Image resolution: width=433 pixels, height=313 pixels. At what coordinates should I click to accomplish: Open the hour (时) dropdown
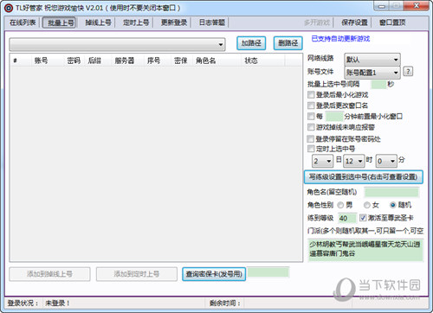click(354, 161)
